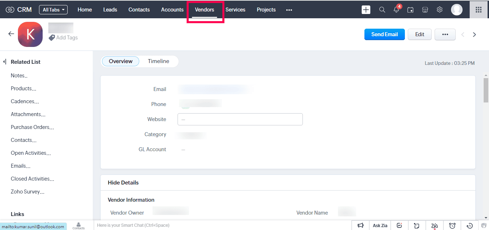Click the Edit button
The image size is (489, 230).
point(420,34)
